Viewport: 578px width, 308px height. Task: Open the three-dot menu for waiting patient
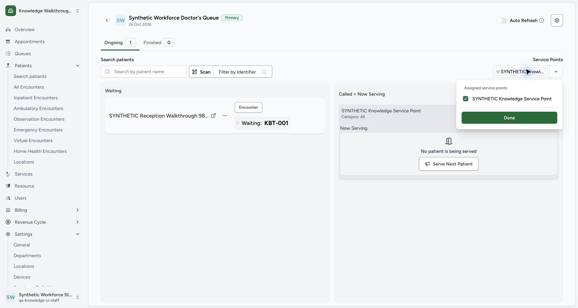pos(225,116)
